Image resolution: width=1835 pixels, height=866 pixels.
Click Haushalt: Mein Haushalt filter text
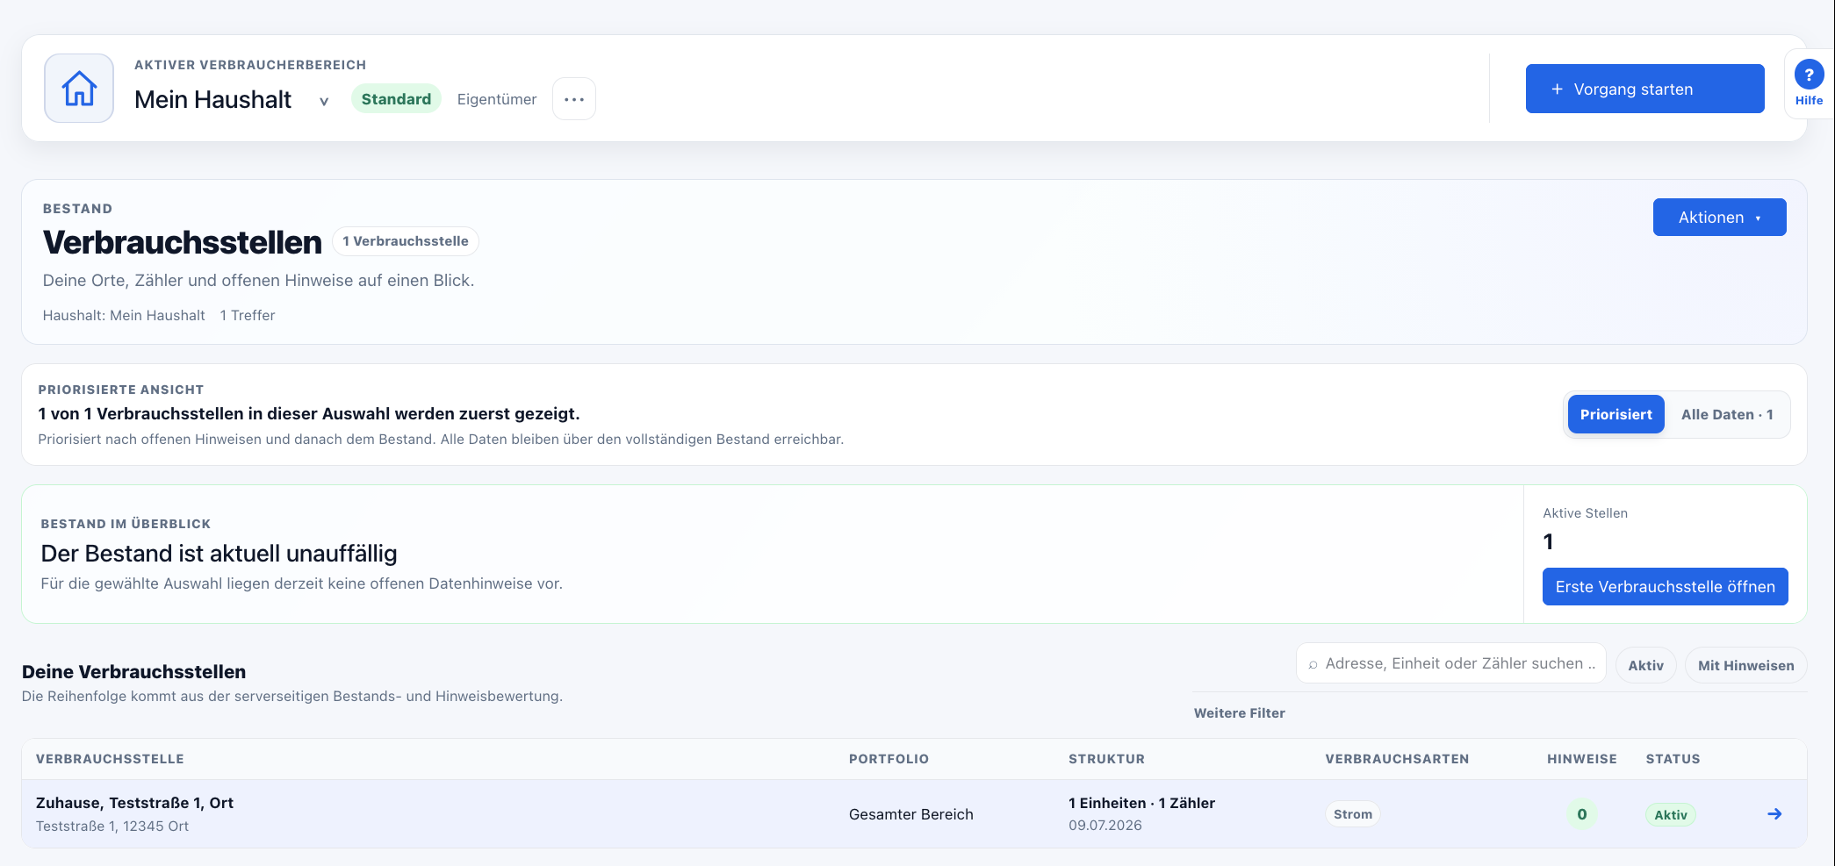tap(124, 315)
